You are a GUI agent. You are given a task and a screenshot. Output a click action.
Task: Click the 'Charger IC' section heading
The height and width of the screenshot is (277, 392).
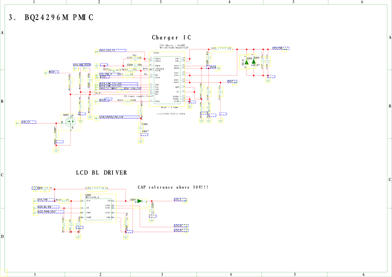coord(172,38)
